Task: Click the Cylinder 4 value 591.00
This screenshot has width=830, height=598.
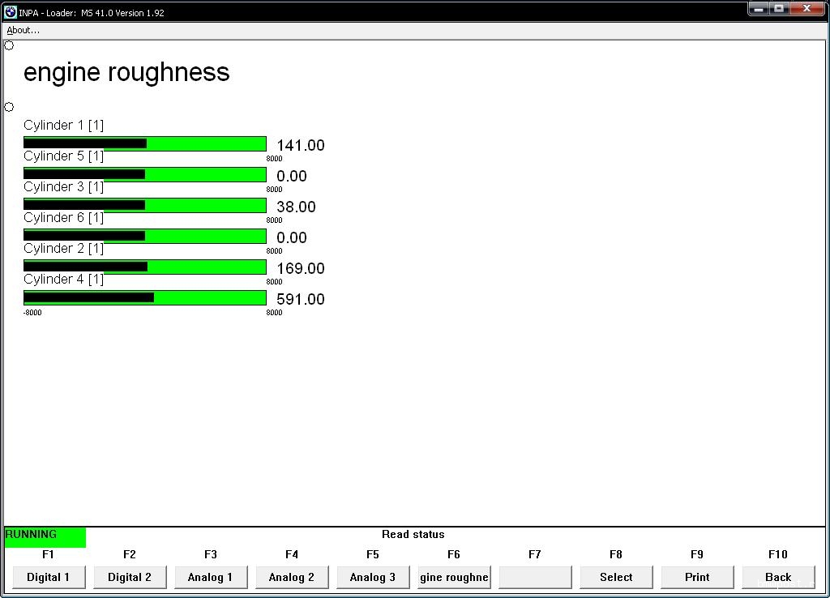Action: click(x=300, y=300)
